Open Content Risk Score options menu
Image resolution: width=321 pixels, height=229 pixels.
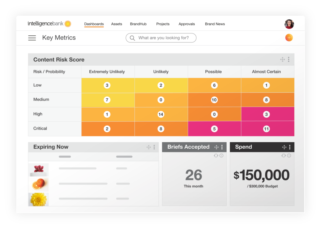point(288,59)
